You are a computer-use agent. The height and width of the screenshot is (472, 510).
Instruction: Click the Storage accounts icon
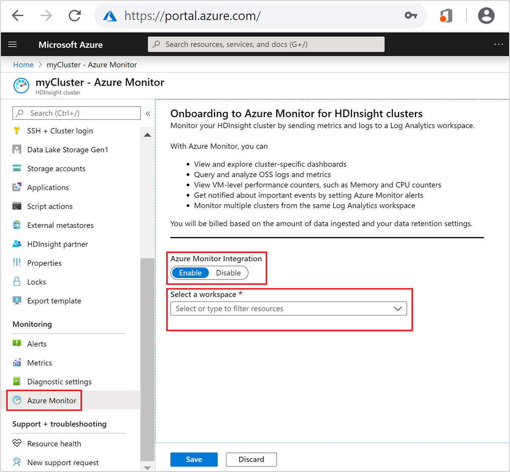17,169
